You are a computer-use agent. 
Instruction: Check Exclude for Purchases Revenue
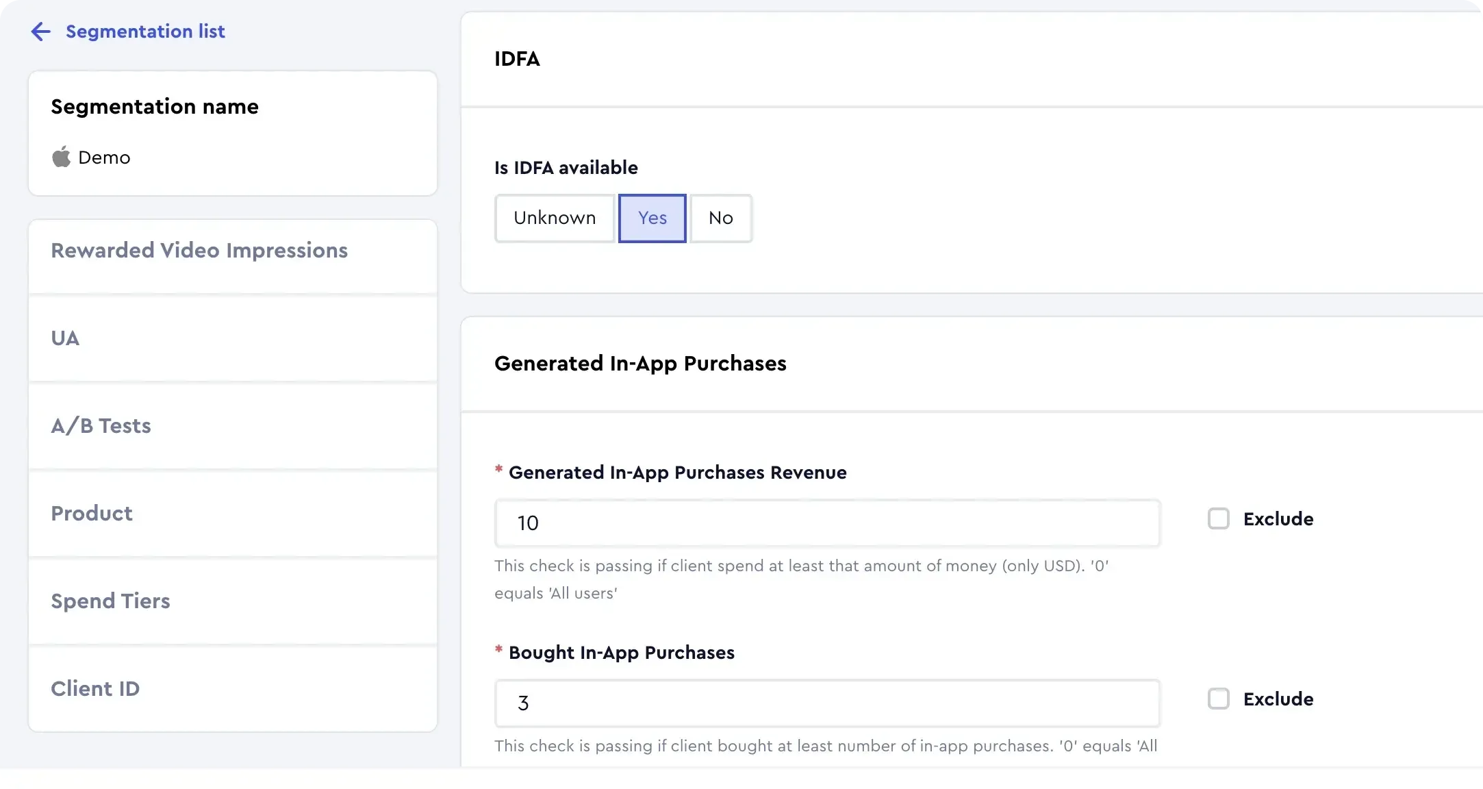1219,518
